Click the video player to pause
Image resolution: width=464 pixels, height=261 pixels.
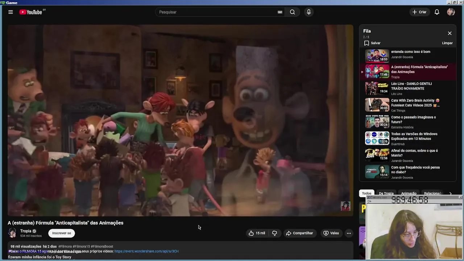click(x=180, y=120)
